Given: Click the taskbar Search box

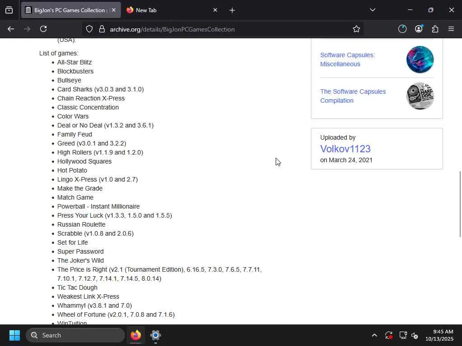Looking at the screenshot, I should tap(75, 335).
